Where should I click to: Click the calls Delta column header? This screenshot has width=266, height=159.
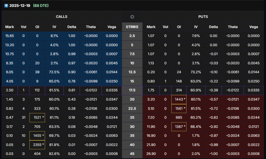point(72,27)
